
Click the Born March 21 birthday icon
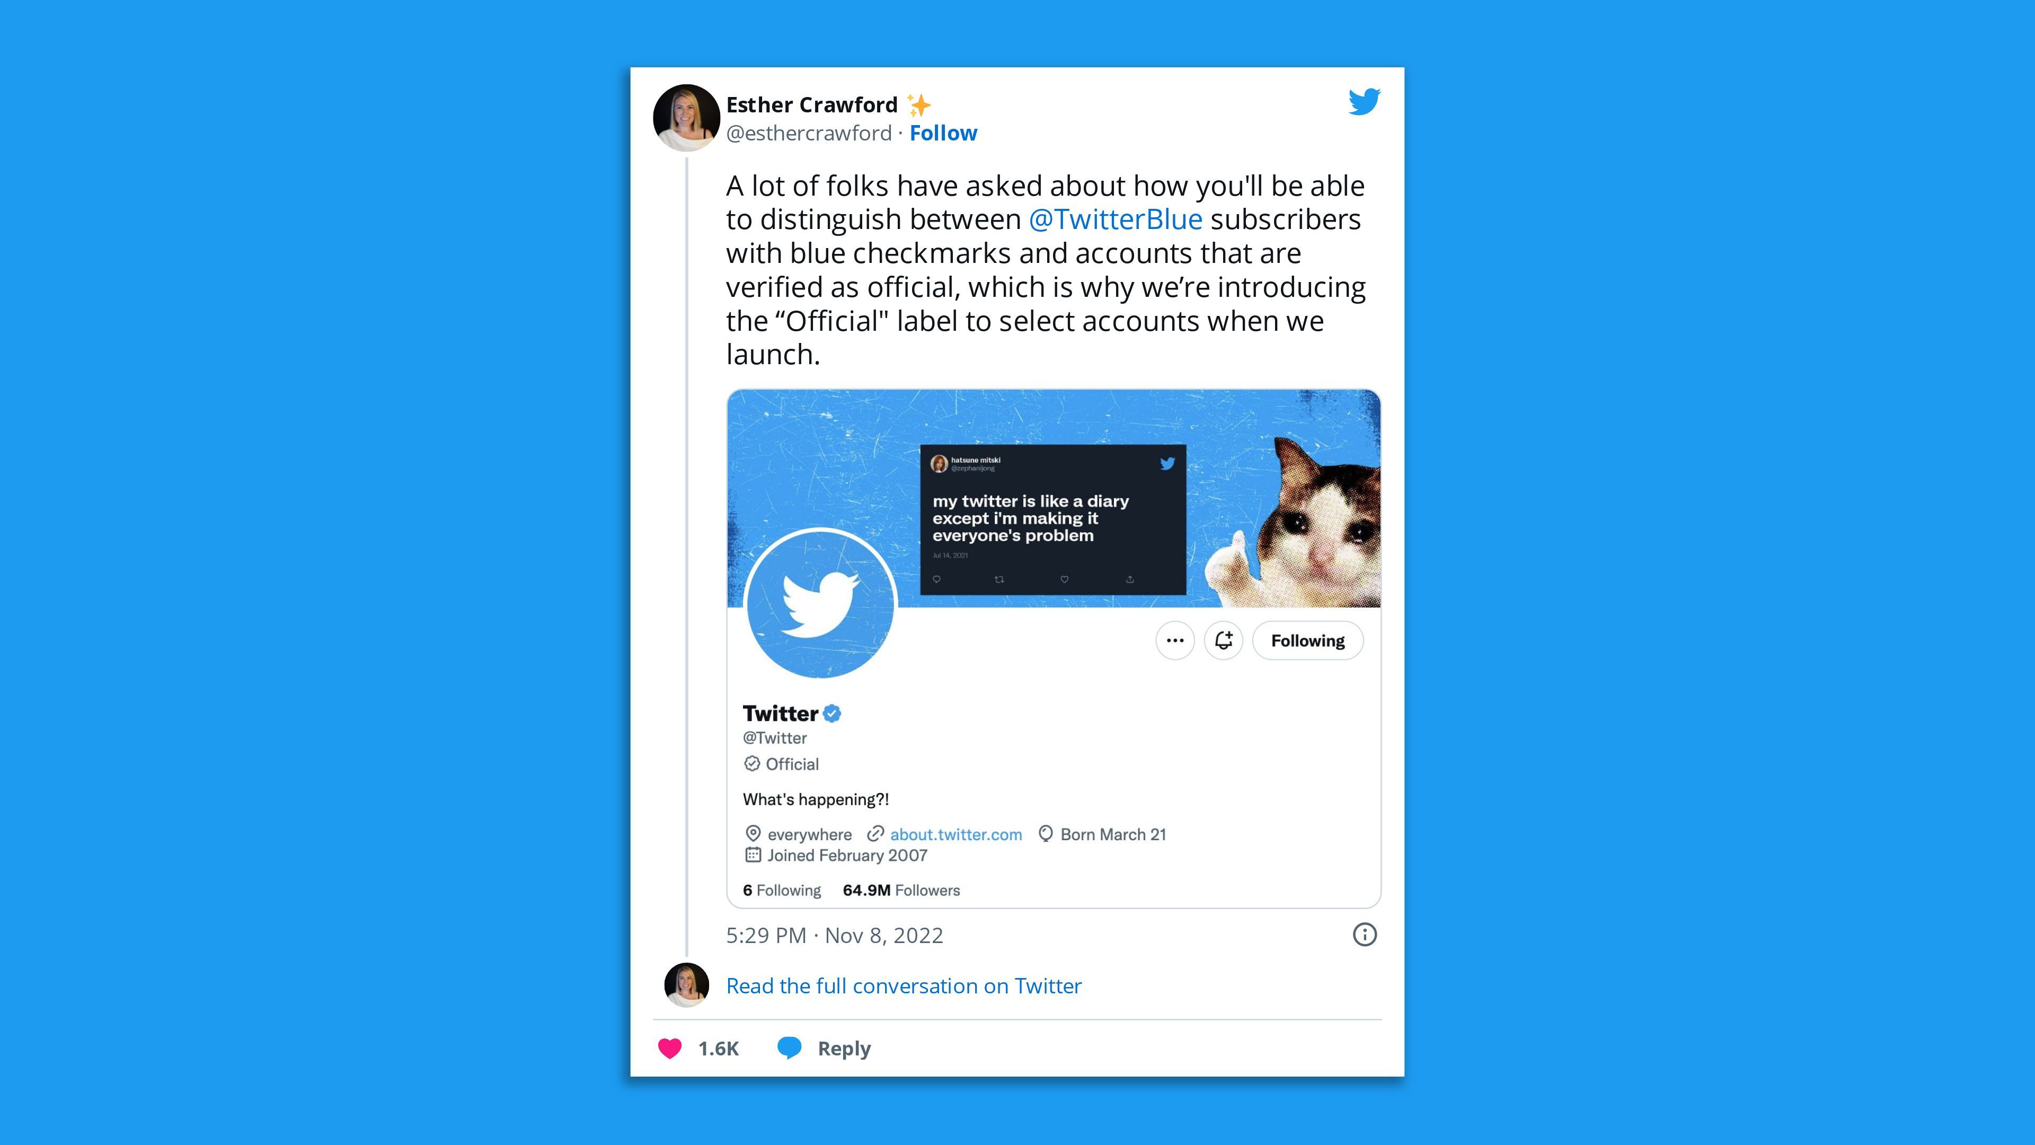[x=1047, y=835]
